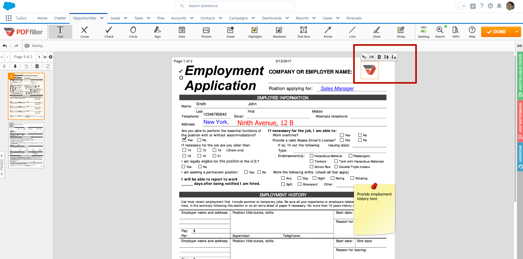Image resolution: width=523 pixels, height=259 pixels.
Task: Add a Sticky note
Action: pyautogui.click(x=401, y=32)
